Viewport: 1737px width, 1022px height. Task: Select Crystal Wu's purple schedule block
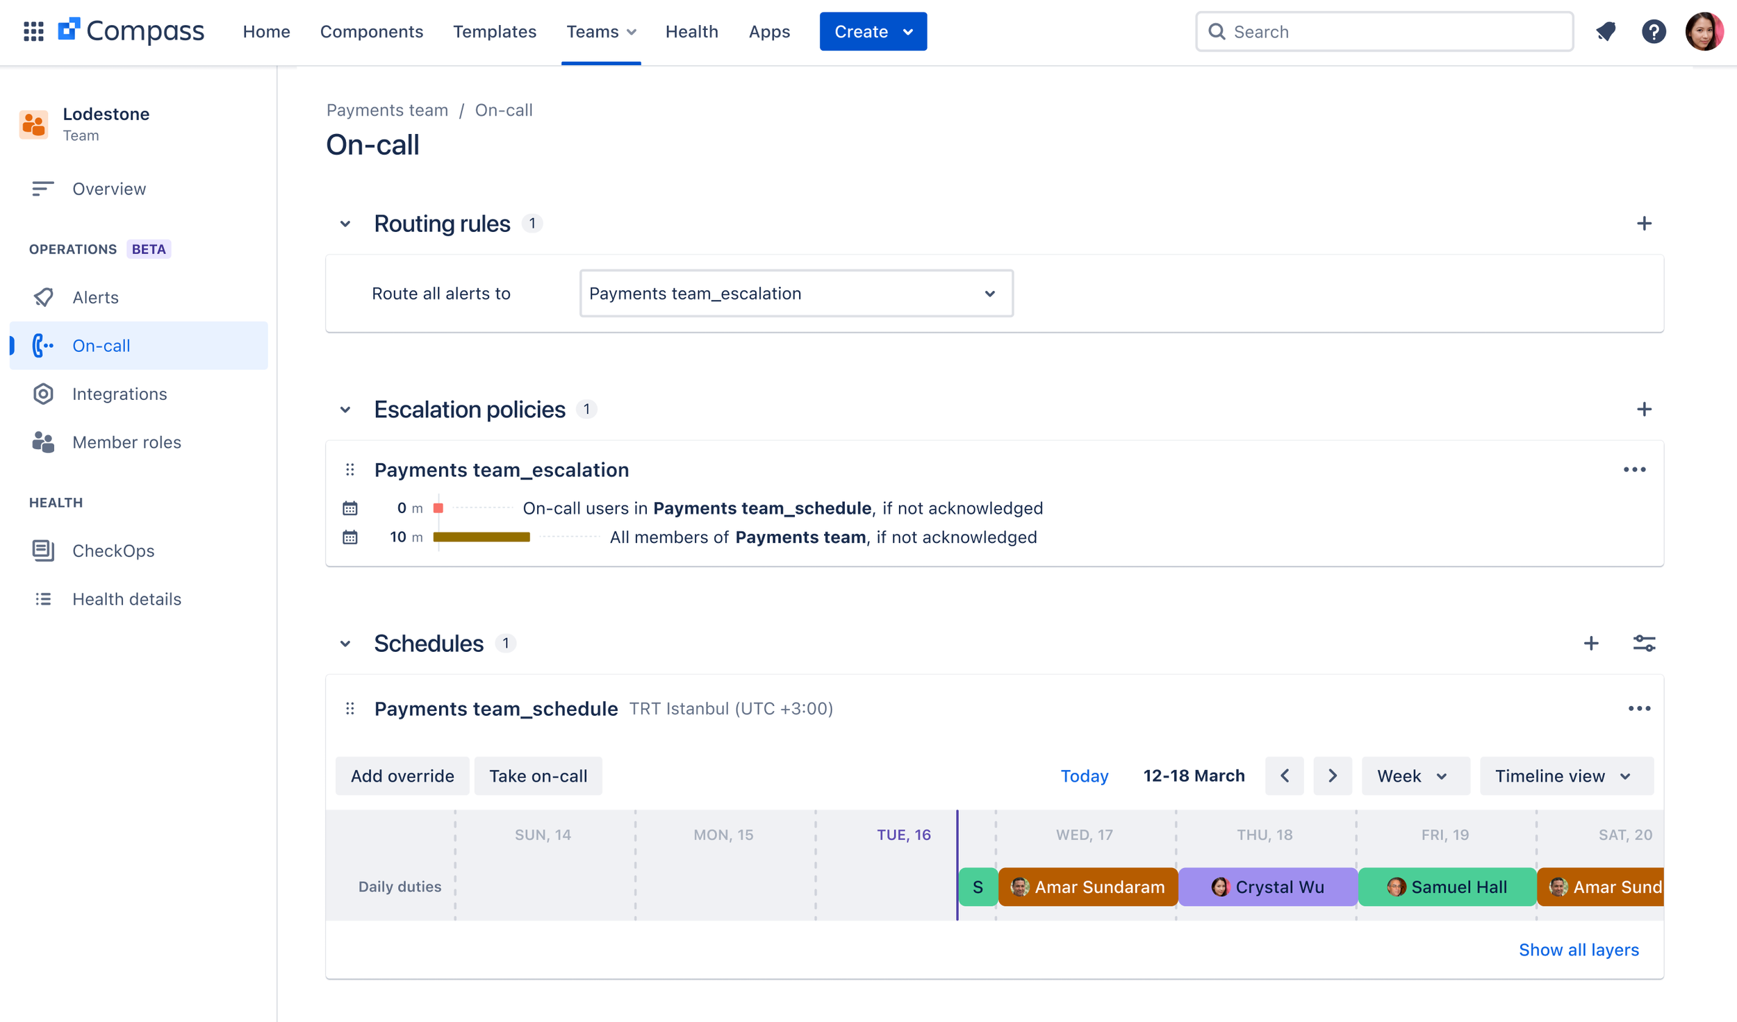click(1267, 887)
